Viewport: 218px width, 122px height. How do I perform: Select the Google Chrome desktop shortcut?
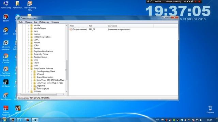pyautogui.click(x=6, y=58)
